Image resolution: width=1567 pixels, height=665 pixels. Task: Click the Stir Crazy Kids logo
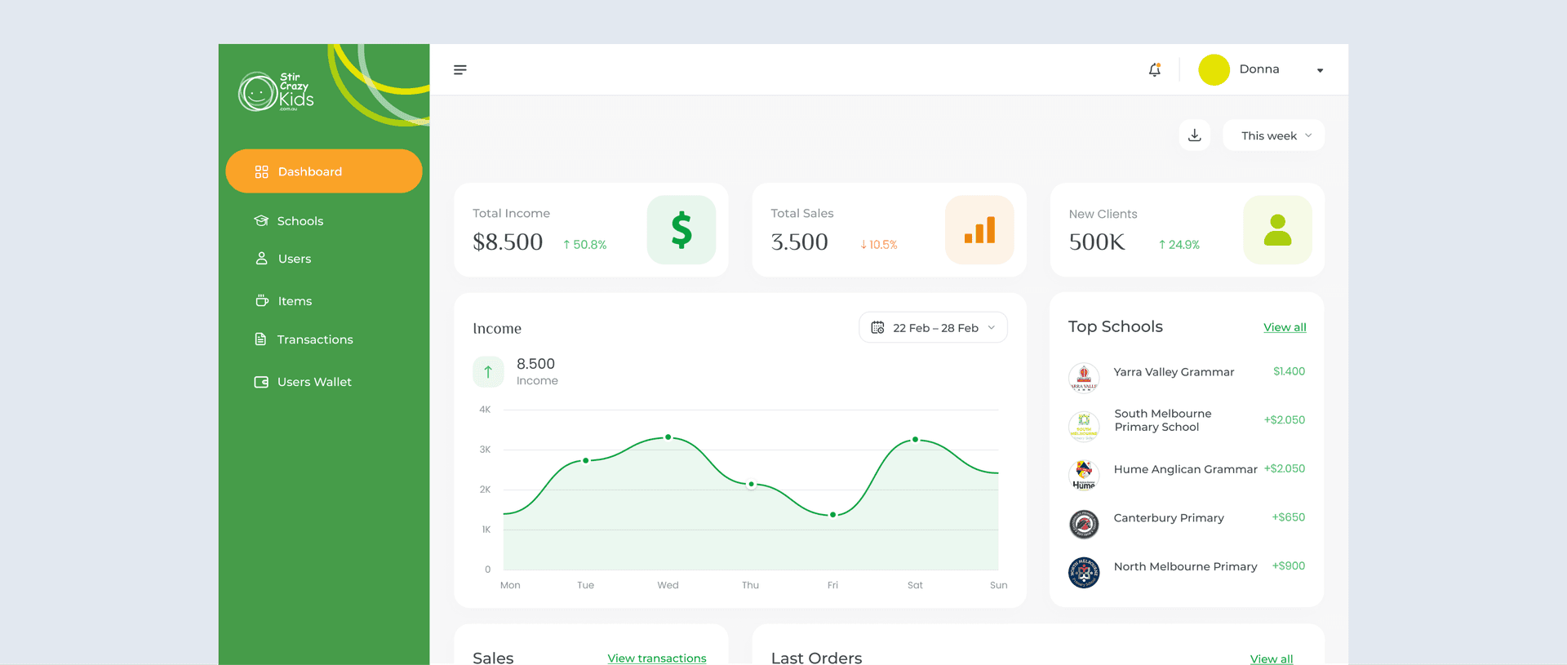(277, 91)
